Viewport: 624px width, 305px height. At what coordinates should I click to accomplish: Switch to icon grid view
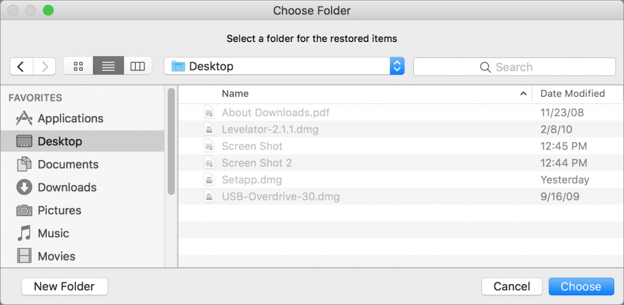click(x=79, y=66)
